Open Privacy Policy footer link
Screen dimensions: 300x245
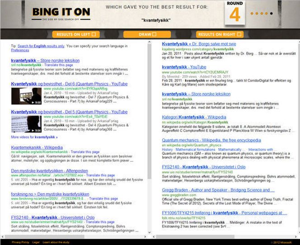(20, 242)
